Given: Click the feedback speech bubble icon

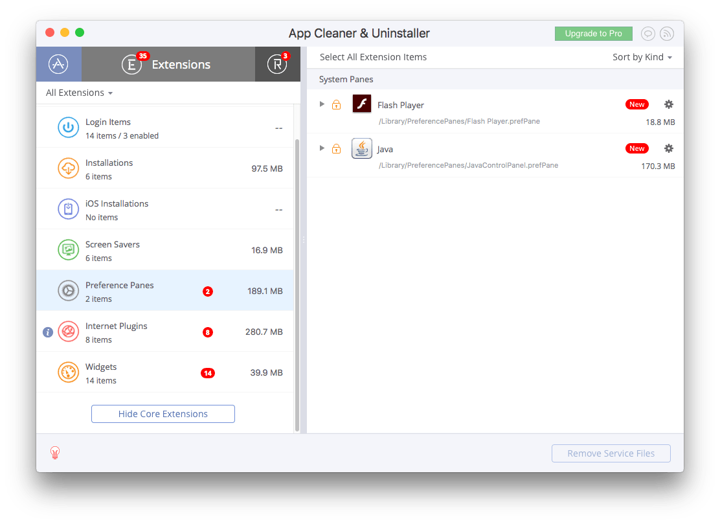Looking at the screenshot, I should pos(647,33).
